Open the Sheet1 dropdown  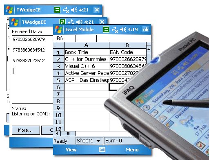pos(89,141)
